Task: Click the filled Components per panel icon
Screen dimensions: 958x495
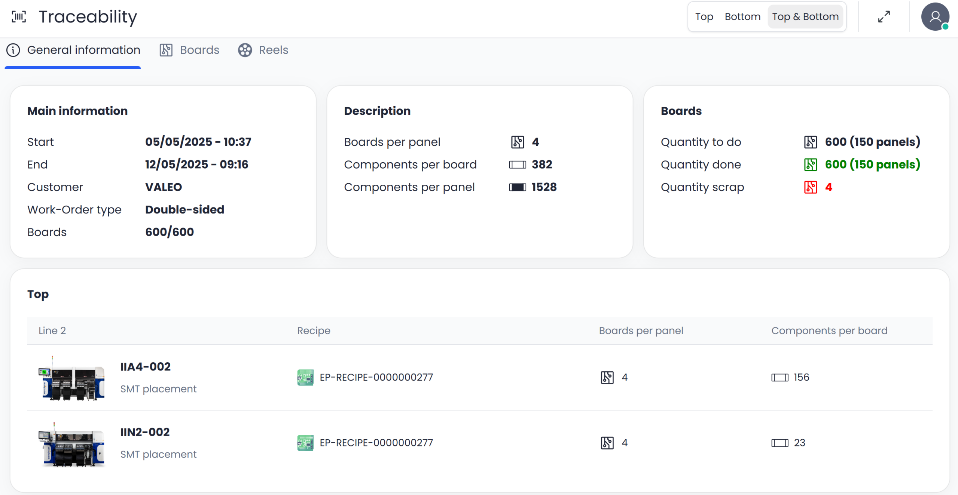Action: (518, 187)
